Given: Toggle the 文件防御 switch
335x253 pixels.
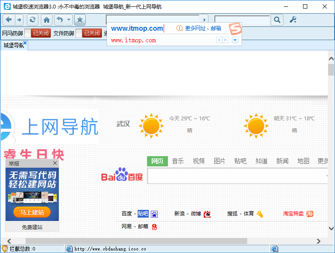Looking at the screenshot, I should [89, 33].
